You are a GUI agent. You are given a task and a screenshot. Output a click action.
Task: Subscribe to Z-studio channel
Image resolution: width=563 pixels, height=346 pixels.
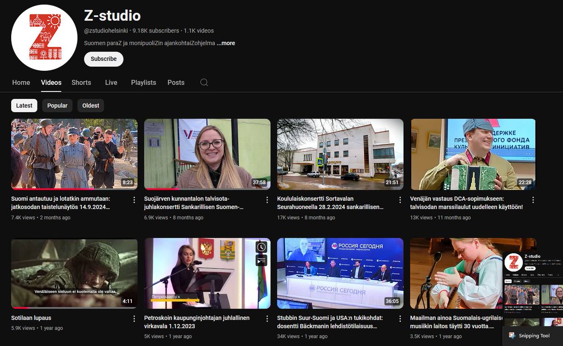[x=104, y=59]
